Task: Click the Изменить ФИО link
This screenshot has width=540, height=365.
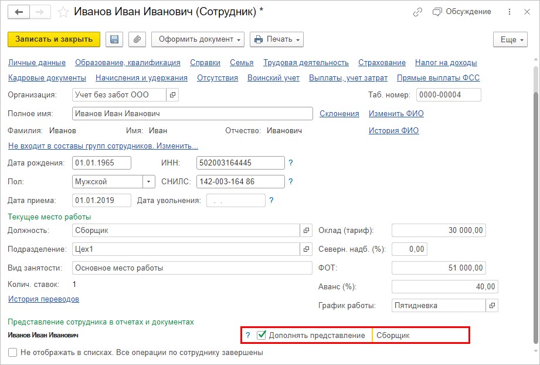Action: [x=396, y=113]
